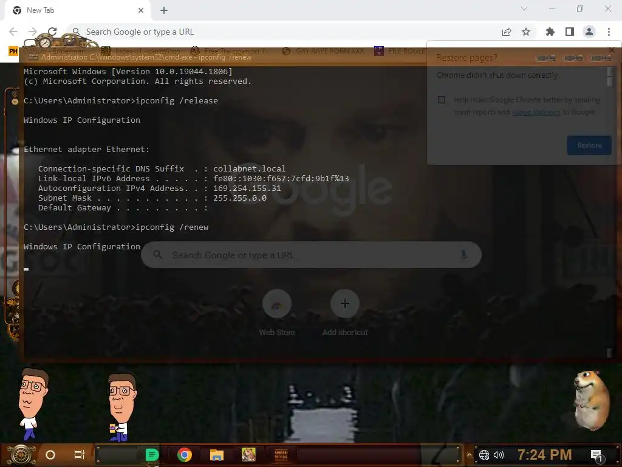The height and width of the screenshot is (467, 622).
Task: Click the 'ipconfig /release' command line
Action: [x=121, y=101]
